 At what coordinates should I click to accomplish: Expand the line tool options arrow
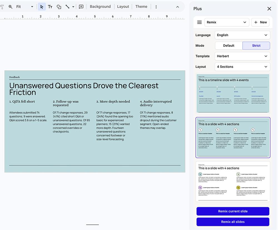click(73, 7)
